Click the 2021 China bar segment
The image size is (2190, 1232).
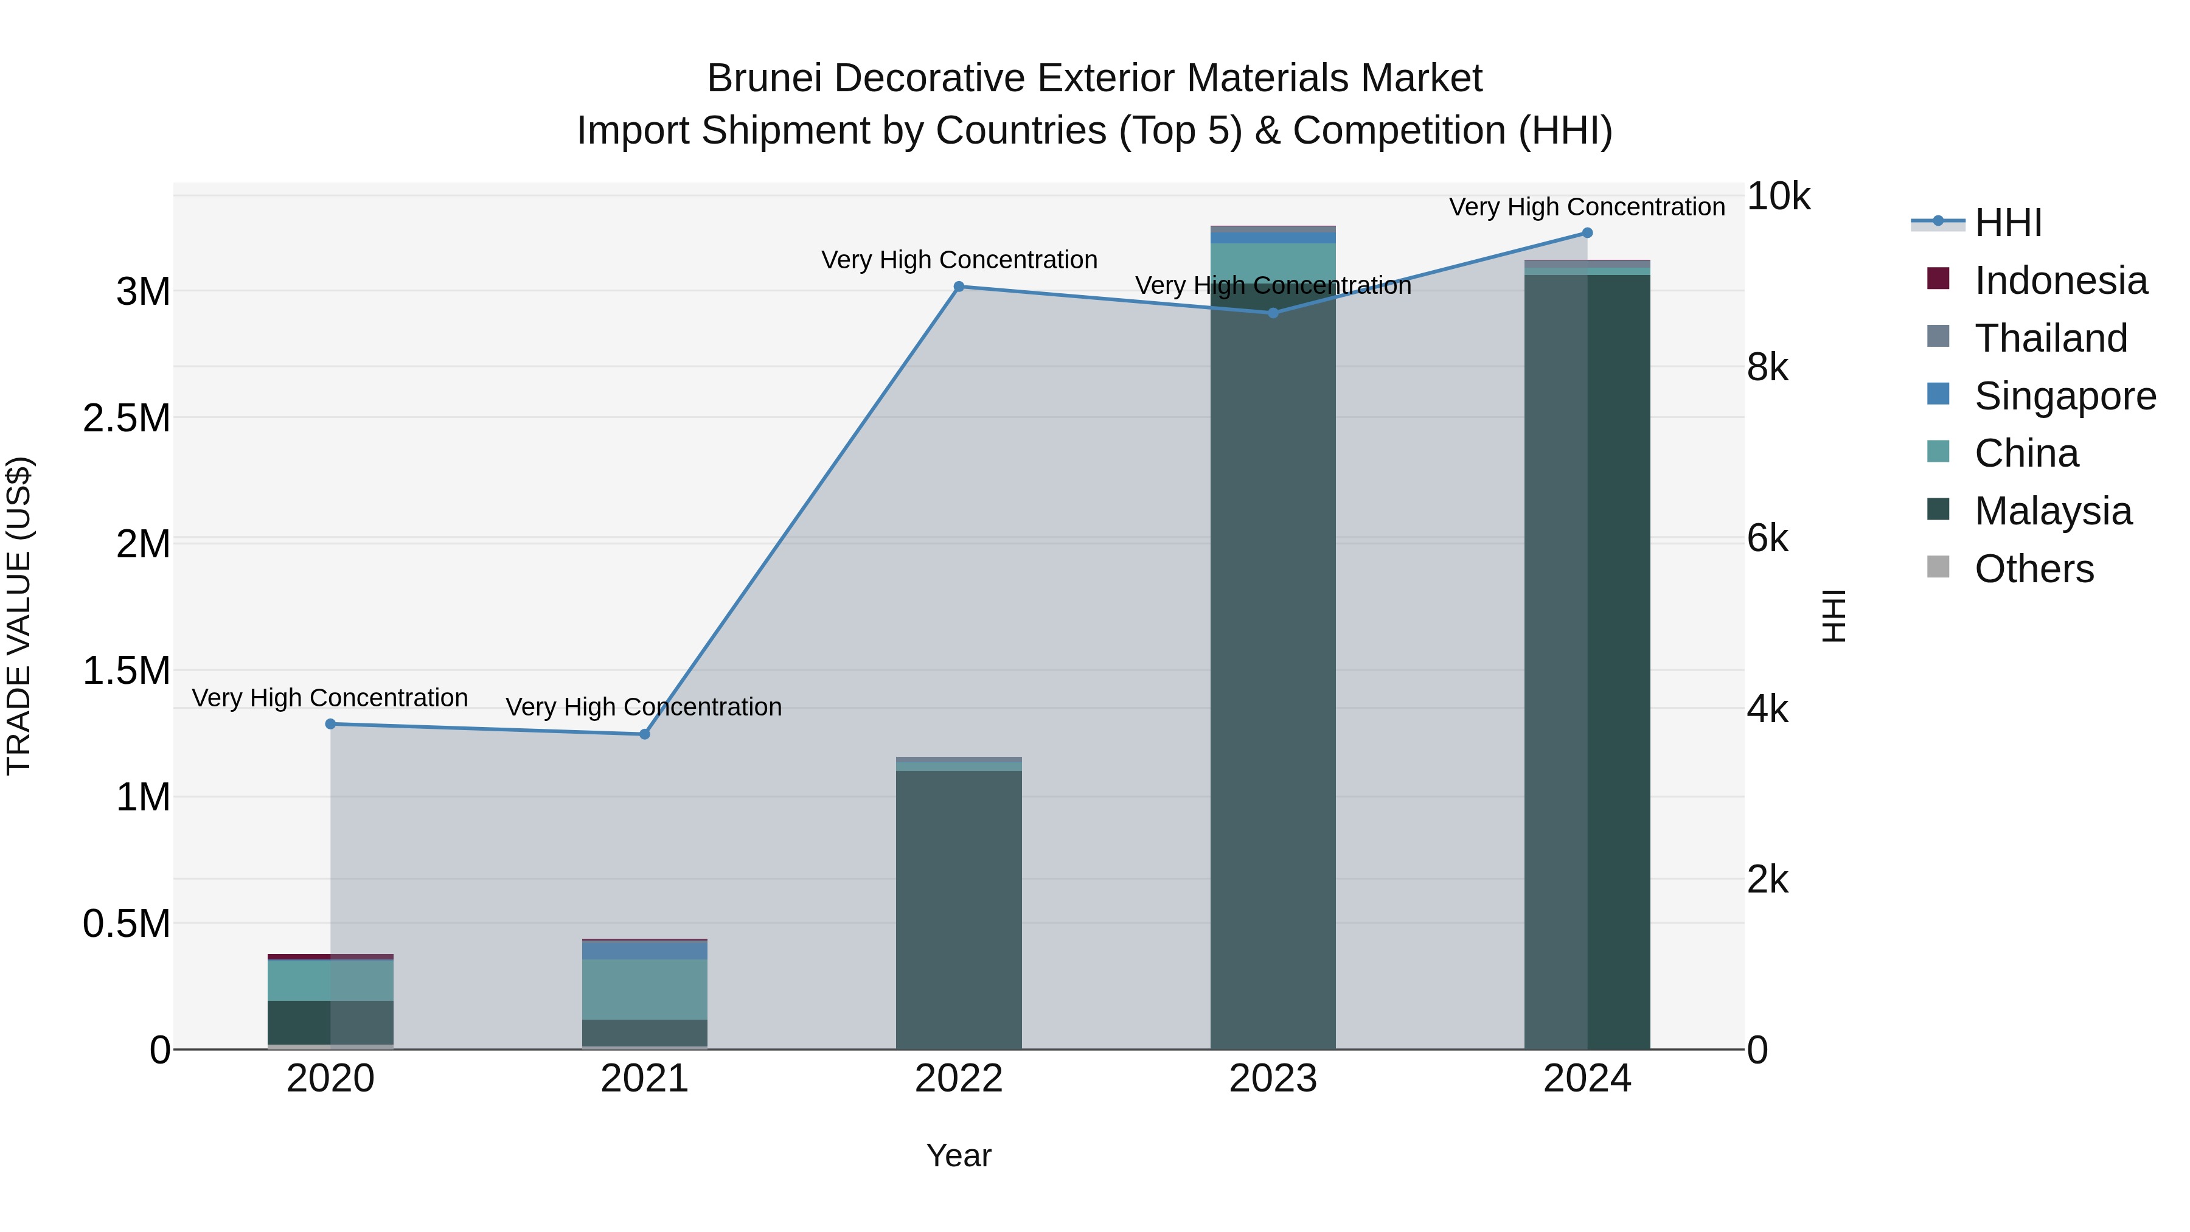[x=644, y=990]
